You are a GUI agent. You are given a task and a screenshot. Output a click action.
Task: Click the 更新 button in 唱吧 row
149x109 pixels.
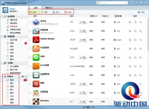tap(83, 84)
